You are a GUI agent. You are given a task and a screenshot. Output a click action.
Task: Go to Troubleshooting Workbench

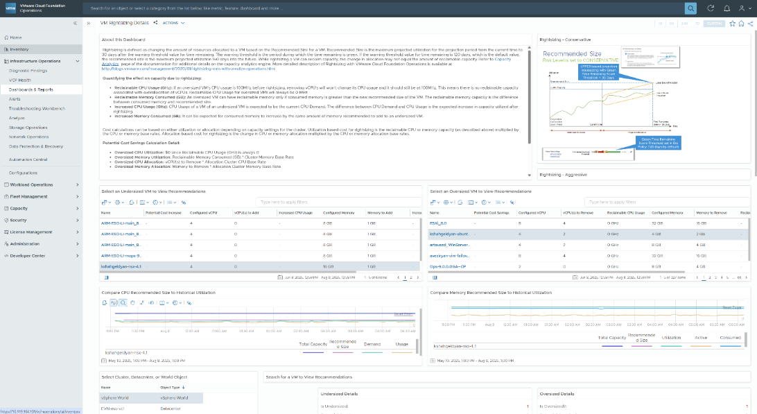point(37,109)
